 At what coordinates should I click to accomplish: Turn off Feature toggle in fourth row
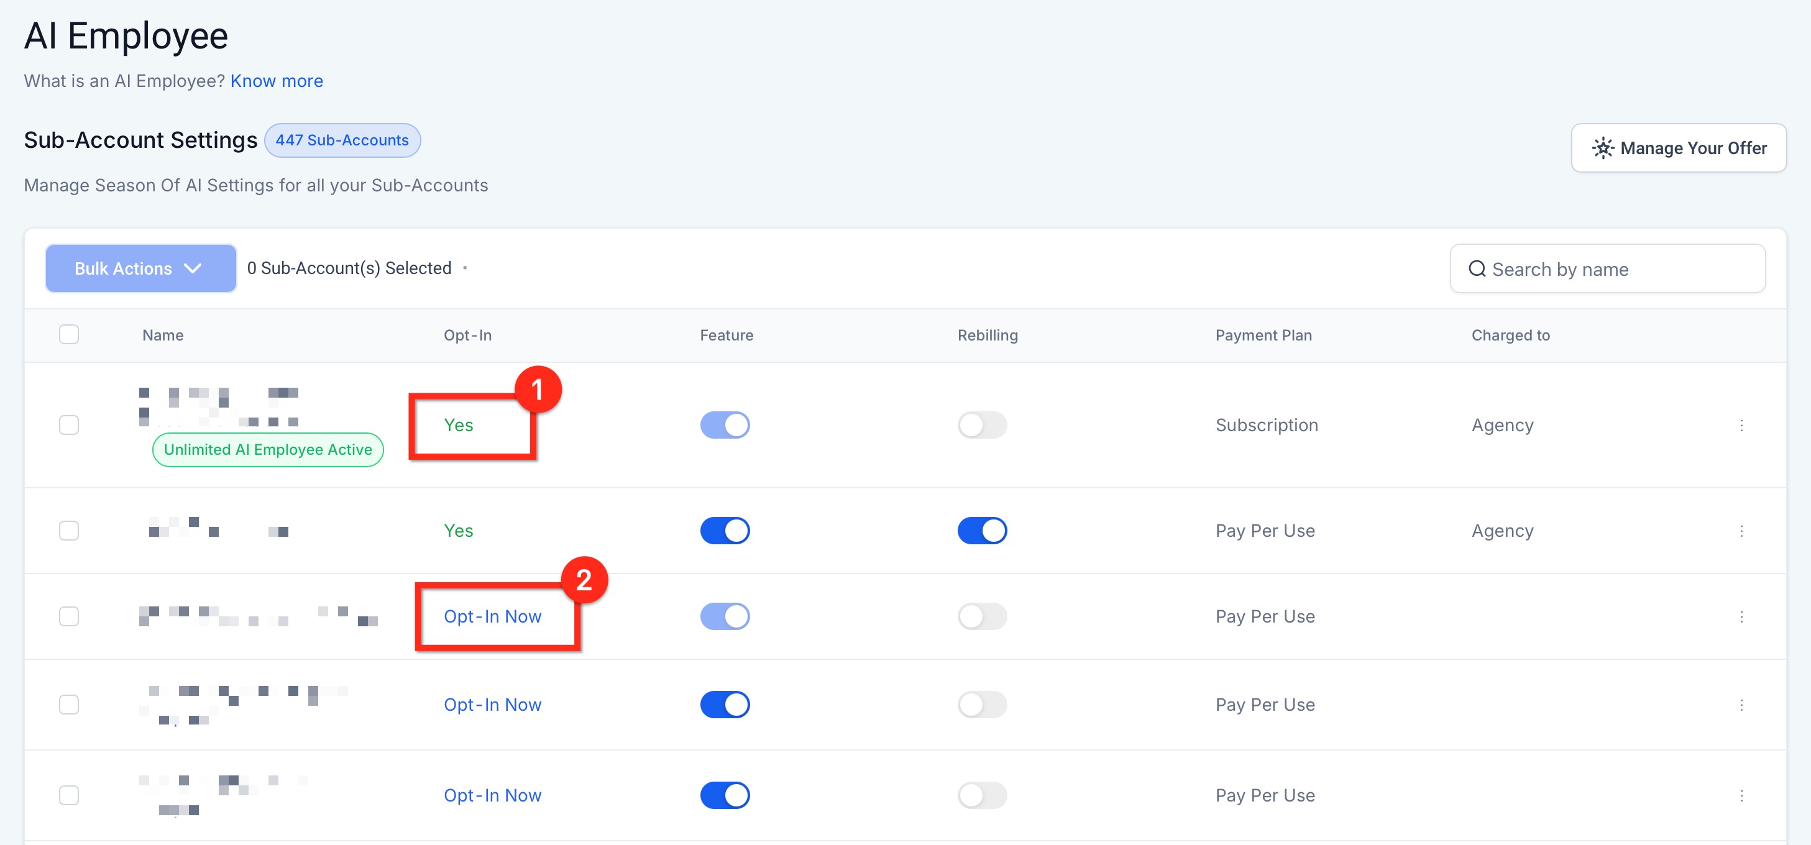click(724, 705)
